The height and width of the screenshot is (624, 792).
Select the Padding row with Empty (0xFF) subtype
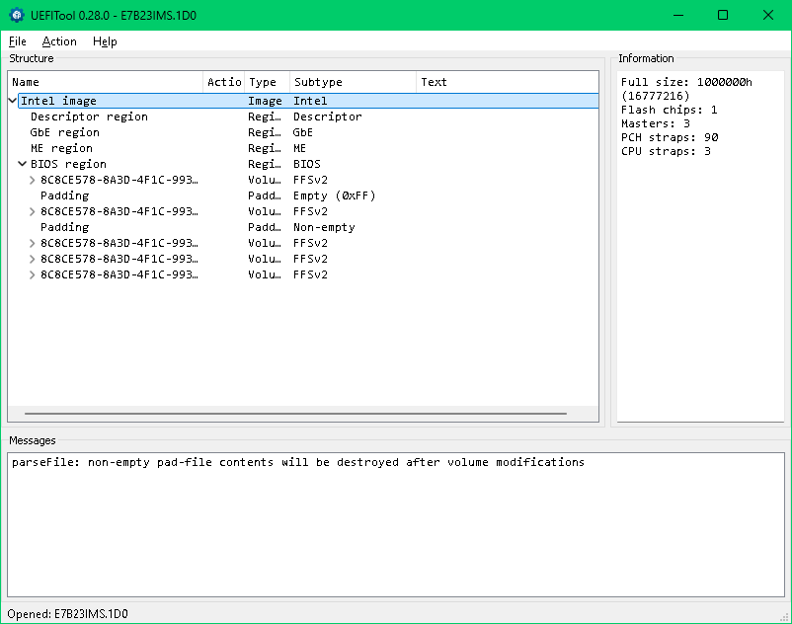[303, 195]
